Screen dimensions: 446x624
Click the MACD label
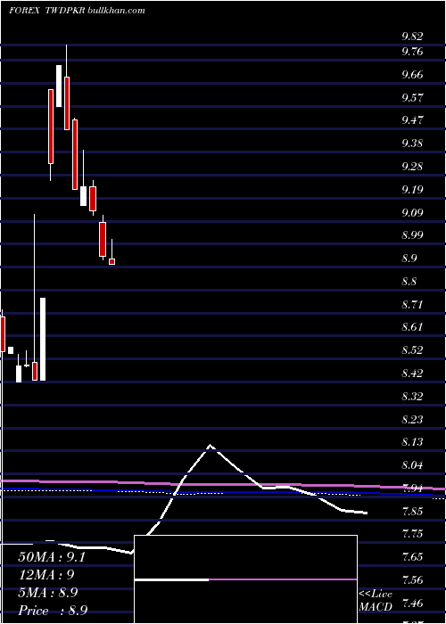376,607
